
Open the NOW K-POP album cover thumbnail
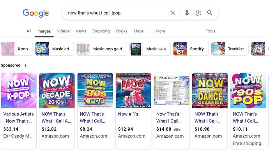coord(19,91)
